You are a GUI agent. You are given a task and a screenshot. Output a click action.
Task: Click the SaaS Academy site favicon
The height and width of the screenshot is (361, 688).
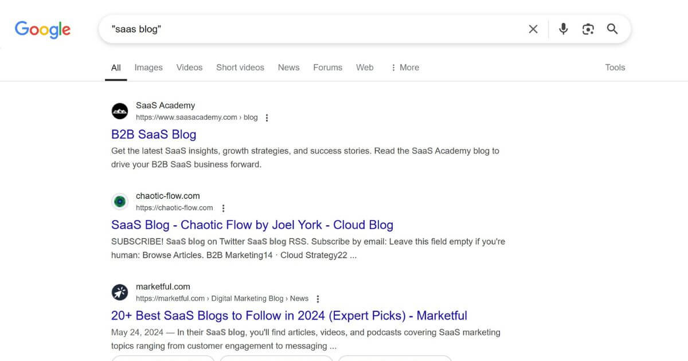[x=120, y=111]
